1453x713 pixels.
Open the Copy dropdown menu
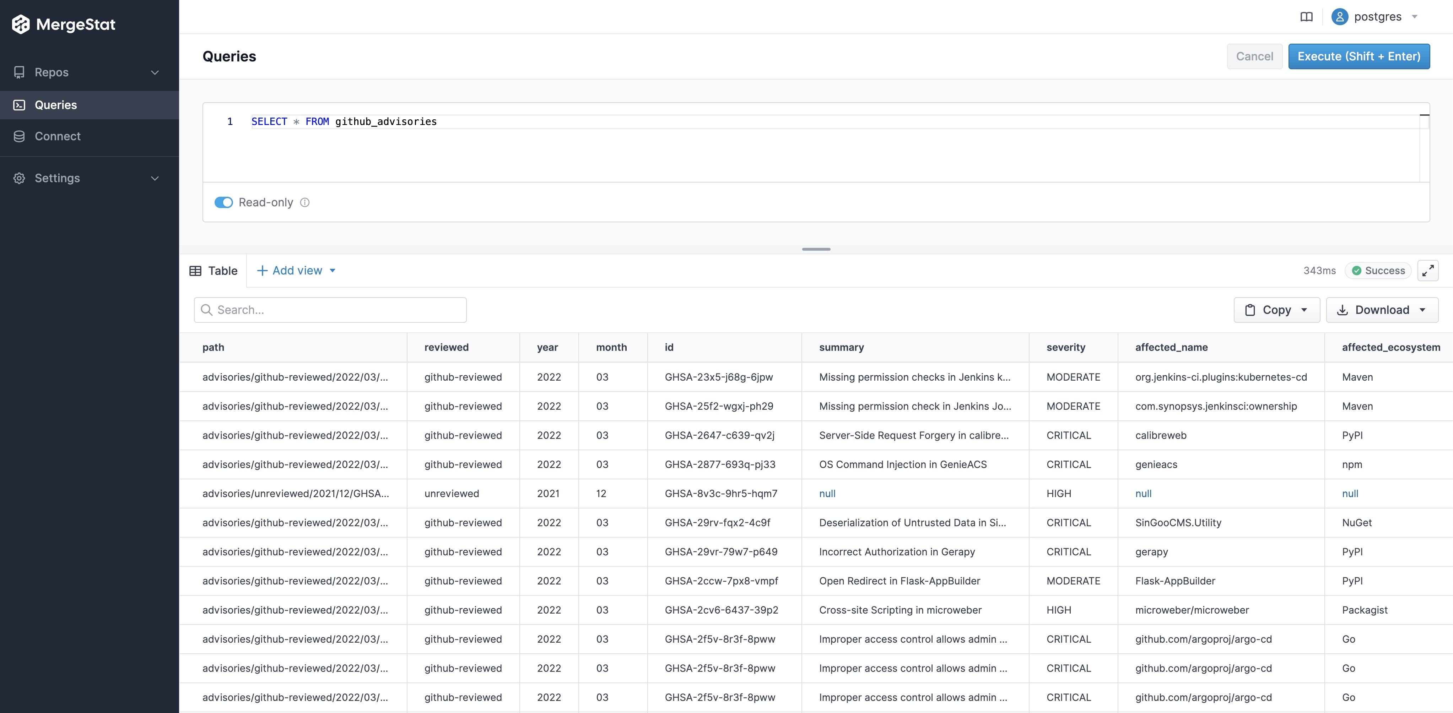coord(1276,310)
